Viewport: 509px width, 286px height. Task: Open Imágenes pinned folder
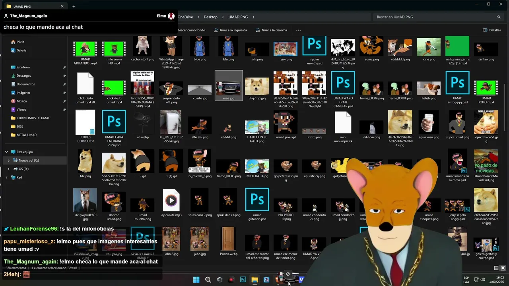[x=23, y=93]
